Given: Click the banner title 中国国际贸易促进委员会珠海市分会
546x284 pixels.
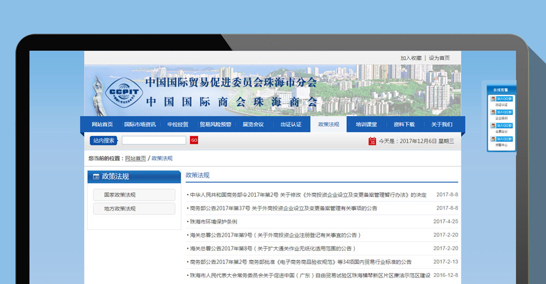Looking at the screenshot, I should (231, 82).
